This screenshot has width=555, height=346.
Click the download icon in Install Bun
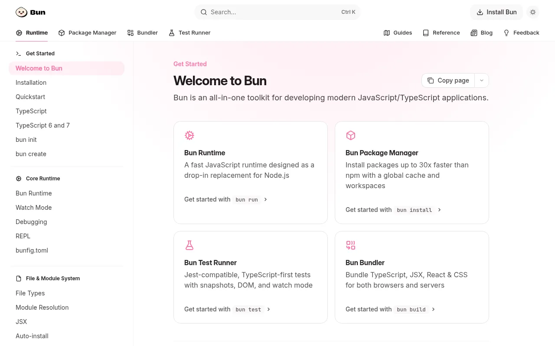(480, 12)
